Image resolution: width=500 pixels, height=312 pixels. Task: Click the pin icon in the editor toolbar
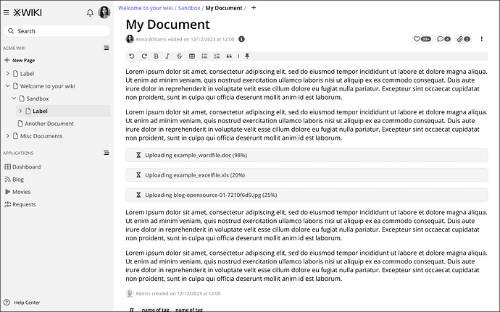(247, 56)
